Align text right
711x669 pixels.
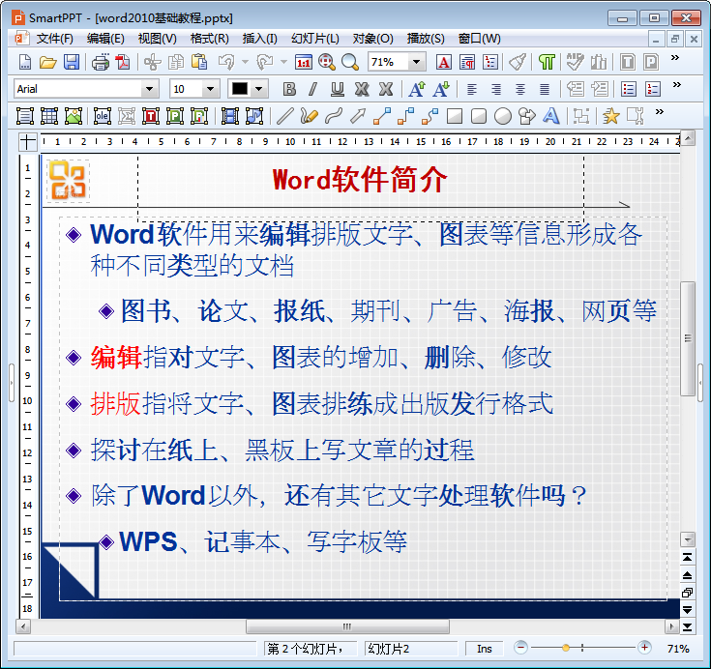(496, 89)
